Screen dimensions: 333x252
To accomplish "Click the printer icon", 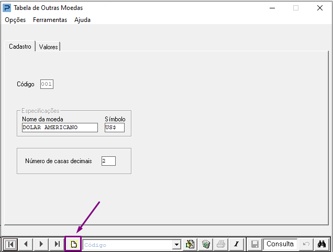I will coord(221,244).
